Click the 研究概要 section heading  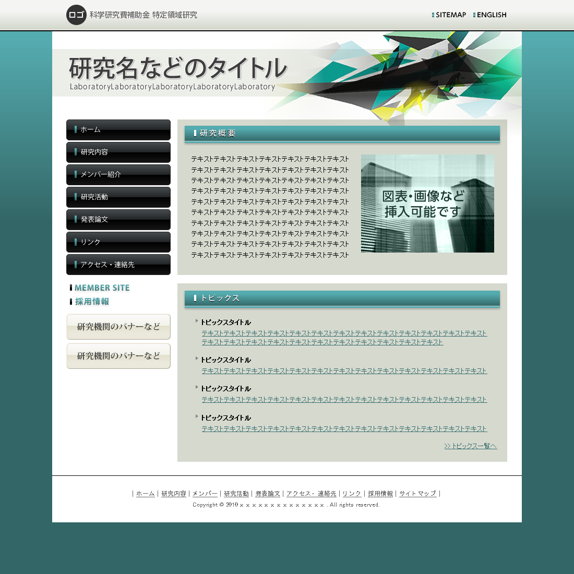342,134
